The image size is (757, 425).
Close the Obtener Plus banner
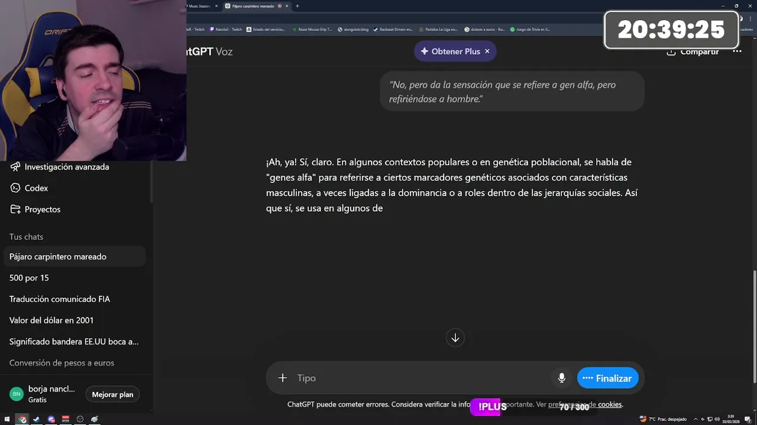[487, 51]
